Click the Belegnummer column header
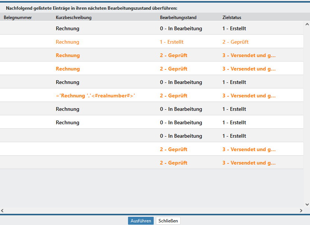Image resolution: width=310 pixels, height=225 pixels. click(18, 18)
